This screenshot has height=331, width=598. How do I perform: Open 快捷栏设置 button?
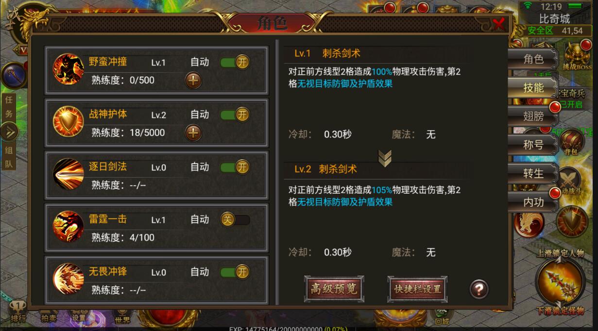[x=417, y=289]
